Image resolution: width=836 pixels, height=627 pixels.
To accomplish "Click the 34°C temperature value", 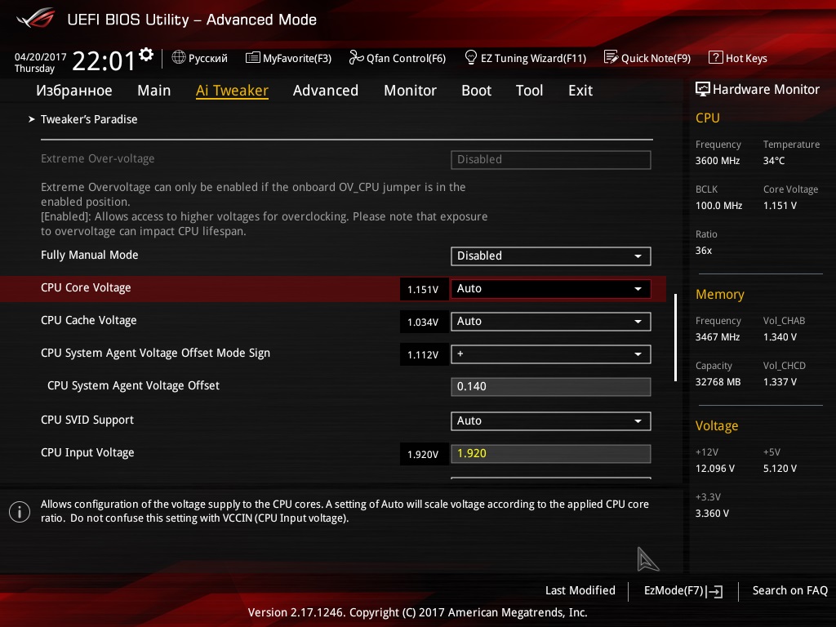I will coord(774,161).
